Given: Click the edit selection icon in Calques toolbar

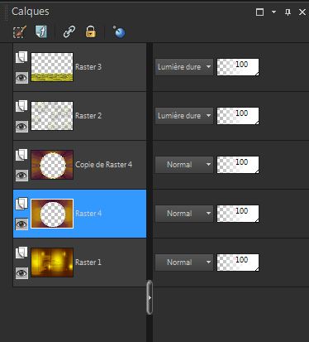Looking at the screenshot, I should coord(20,32).
